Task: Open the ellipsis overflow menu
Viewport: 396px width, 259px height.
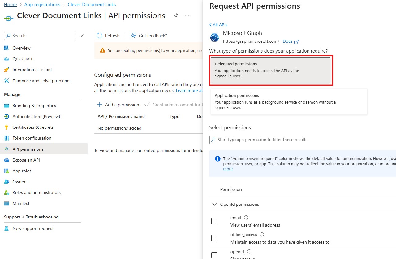Action: click(187, 16)
